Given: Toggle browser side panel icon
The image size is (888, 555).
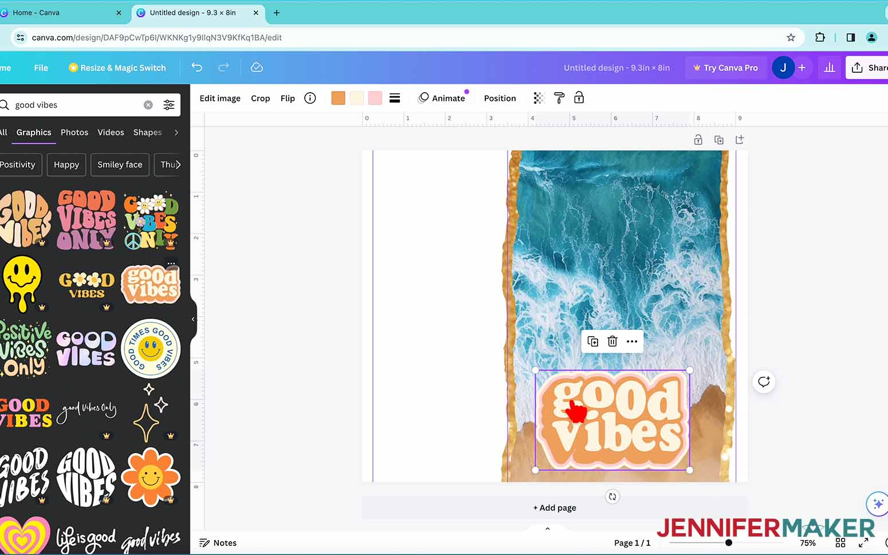Looking at the screenshot, I should (850, 37).
